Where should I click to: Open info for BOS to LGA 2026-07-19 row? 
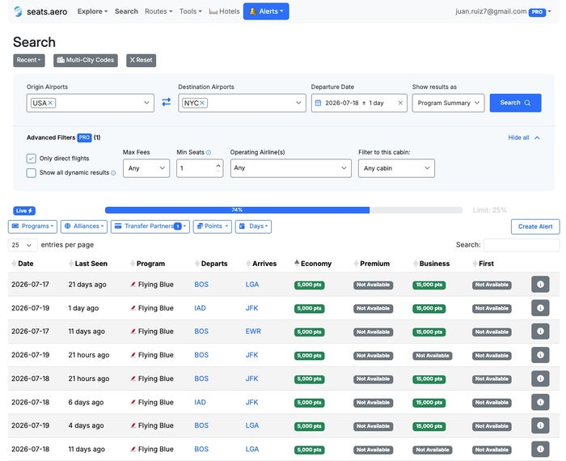(540, 425)
